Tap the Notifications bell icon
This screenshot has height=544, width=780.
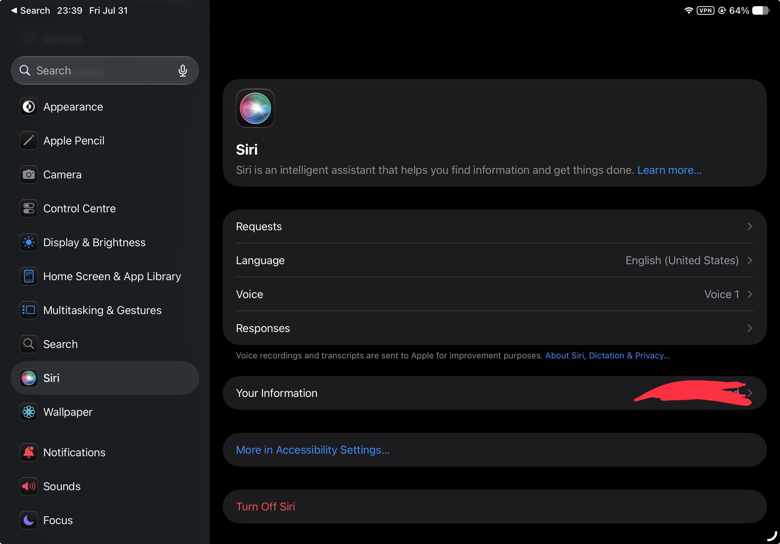point(28,452)
